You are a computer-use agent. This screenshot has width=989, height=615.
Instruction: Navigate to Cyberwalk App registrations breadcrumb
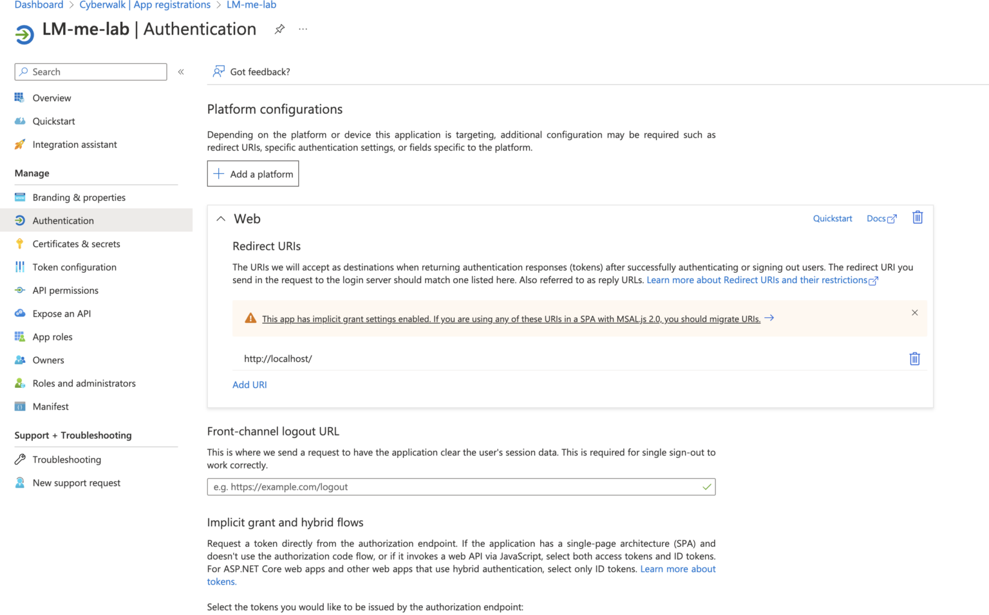(x=145, y=5)
